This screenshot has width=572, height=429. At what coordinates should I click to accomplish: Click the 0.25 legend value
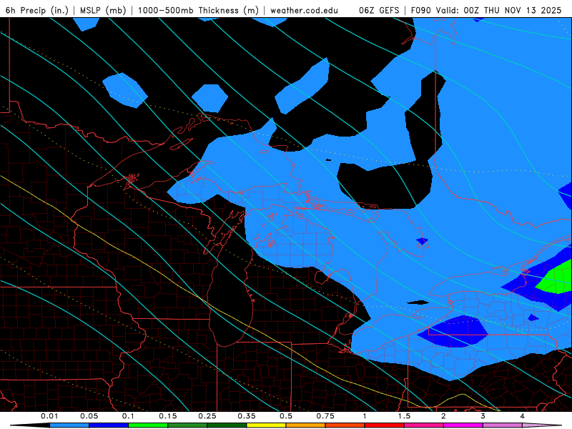tap(207, 416)
